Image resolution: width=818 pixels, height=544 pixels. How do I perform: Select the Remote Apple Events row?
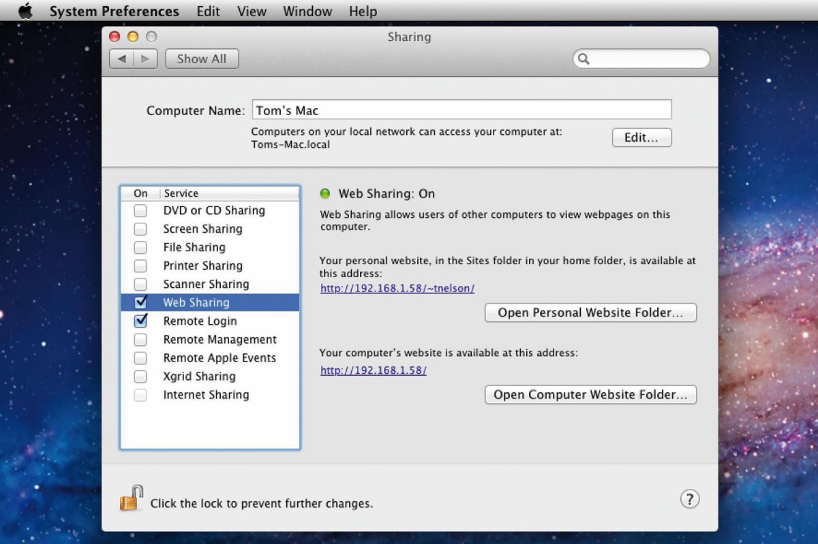point(210,358)
